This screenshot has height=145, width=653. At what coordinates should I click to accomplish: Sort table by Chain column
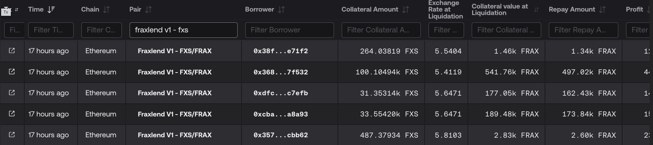tap(106, 10)
